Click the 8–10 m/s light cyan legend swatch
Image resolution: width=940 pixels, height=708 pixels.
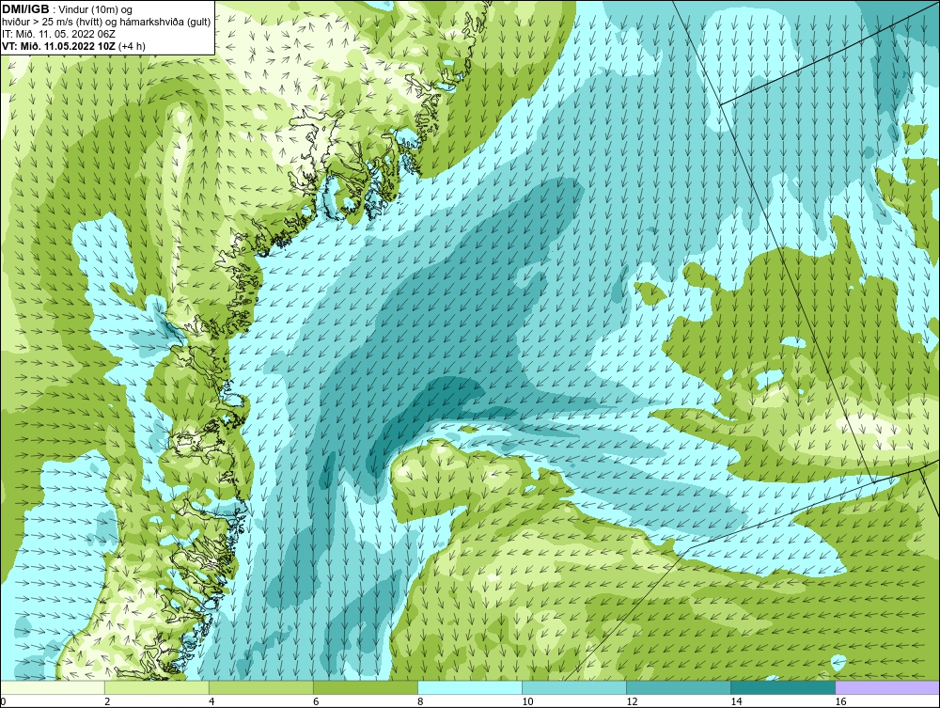coord(469,687)
